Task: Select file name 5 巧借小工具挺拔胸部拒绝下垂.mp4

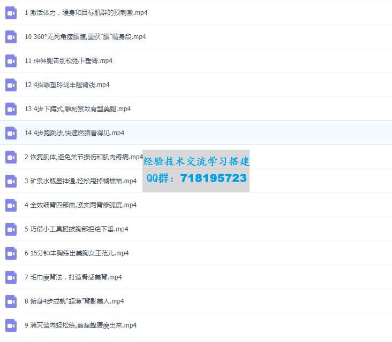Action: pyautogui.click(x=77, y=229)
